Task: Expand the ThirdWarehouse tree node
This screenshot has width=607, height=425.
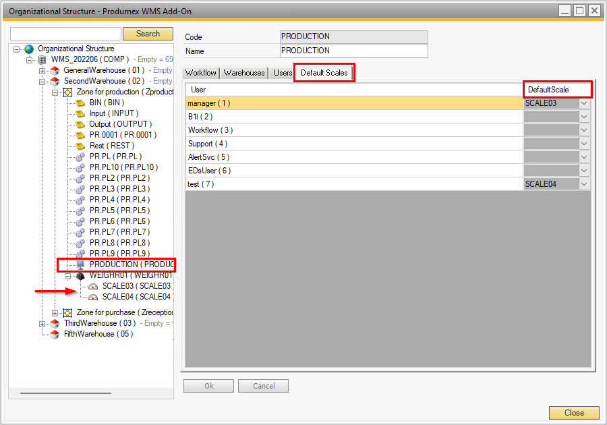Action: click(x=42, y=324)
